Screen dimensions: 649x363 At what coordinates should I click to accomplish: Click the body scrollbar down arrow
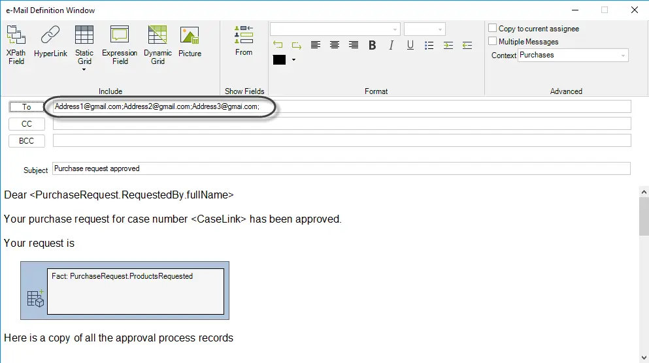click(644, 358)
